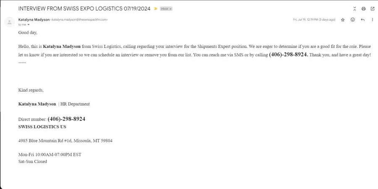378x189 pixels.
Task: Remove the Inbox label with its x
Action: (170, 9)
